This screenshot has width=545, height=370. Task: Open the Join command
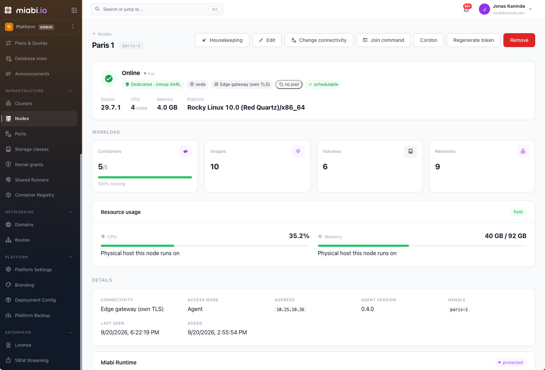[x=383, y=40]
